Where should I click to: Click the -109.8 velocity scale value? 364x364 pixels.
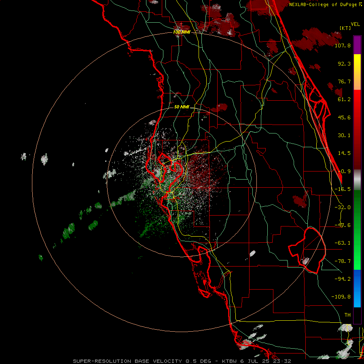point(341,297)
